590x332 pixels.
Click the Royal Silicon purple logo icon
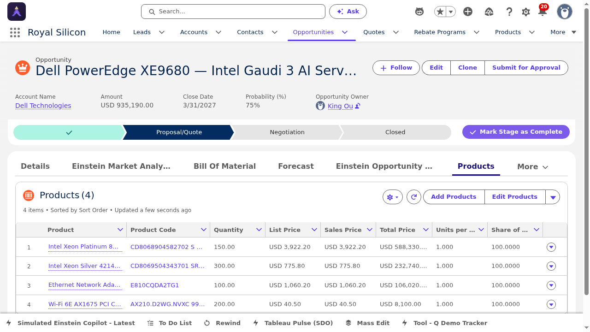point(17,12)
